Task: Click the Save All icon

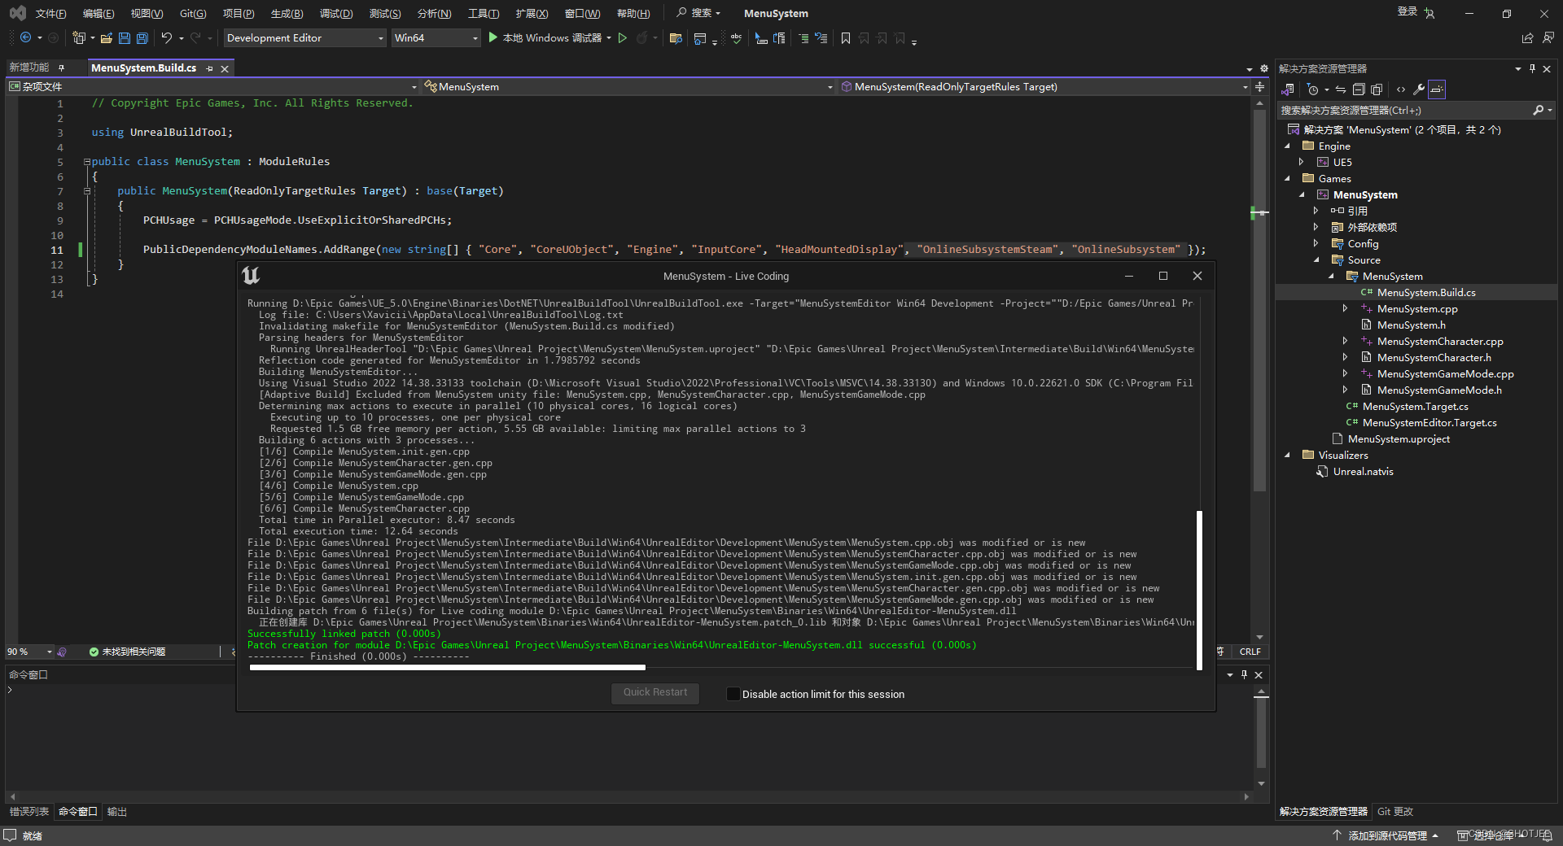Action: pos(142,38)
